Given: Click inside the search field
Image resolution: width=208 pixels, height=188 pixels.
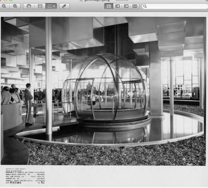Looking at the screenshot, I should 176,6.
